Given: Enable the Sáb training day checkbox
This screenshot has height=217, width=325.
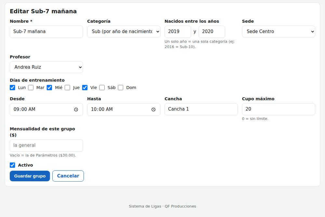Looking at the screenshot, I should [x=102, y=88].
